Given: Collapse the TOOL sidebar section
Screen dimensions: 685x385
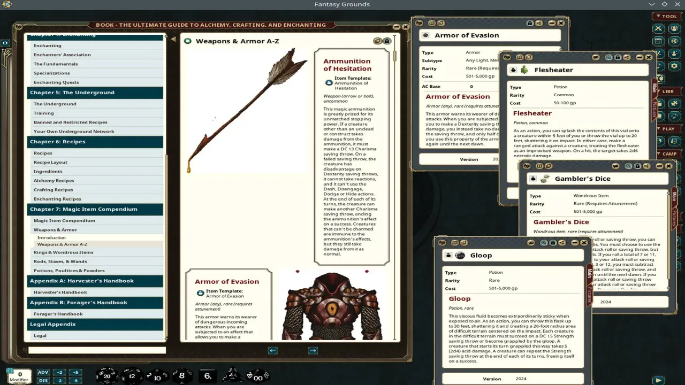Looking at the screenshot, I should click(666, 16).
